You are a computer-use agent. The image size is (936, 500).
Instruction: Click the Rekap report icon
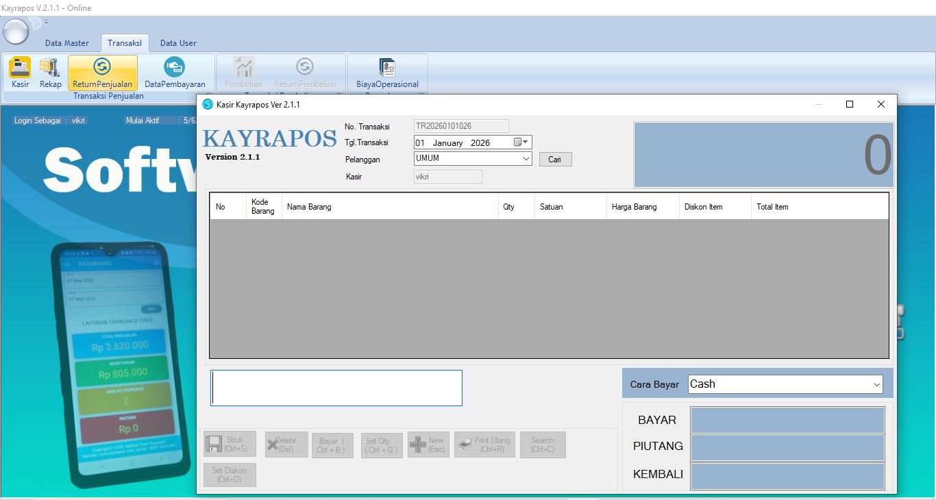pyautogui.click(x=50, y=68)
